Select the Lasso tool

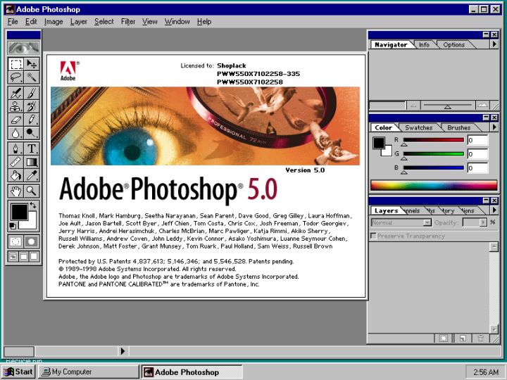(x=15, y=77)
